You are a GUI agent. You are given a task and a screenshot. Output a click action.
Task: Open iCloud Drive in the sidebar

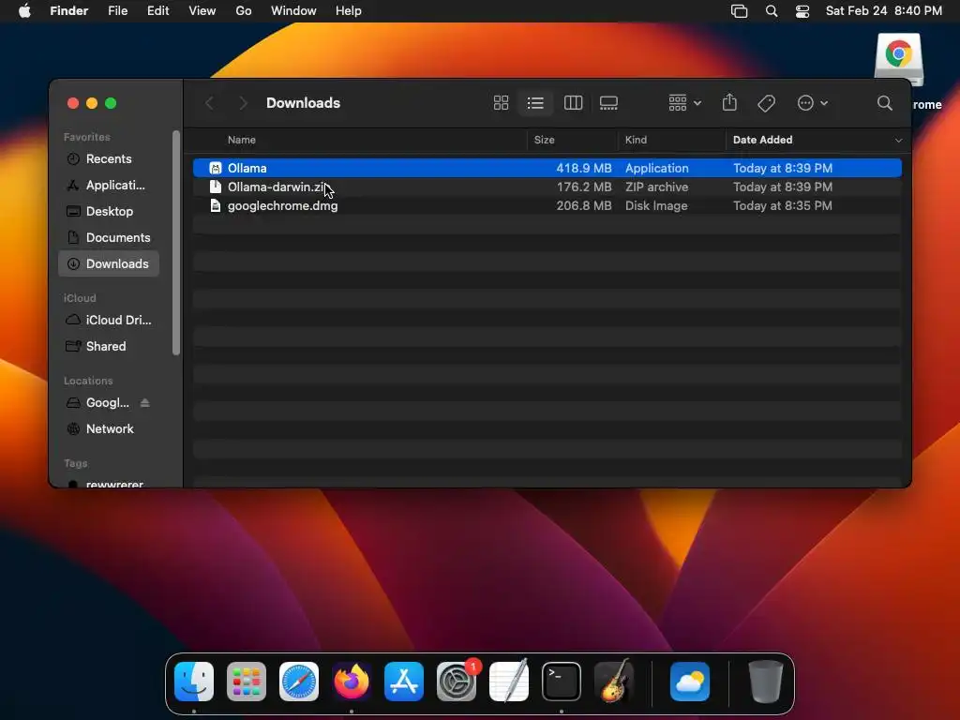coord(109,321)
